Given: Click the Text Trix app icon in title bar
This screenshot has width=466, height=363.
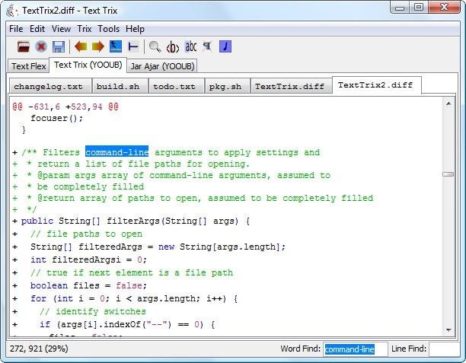Looking at the screenshot, I should (x=11, y=11).
